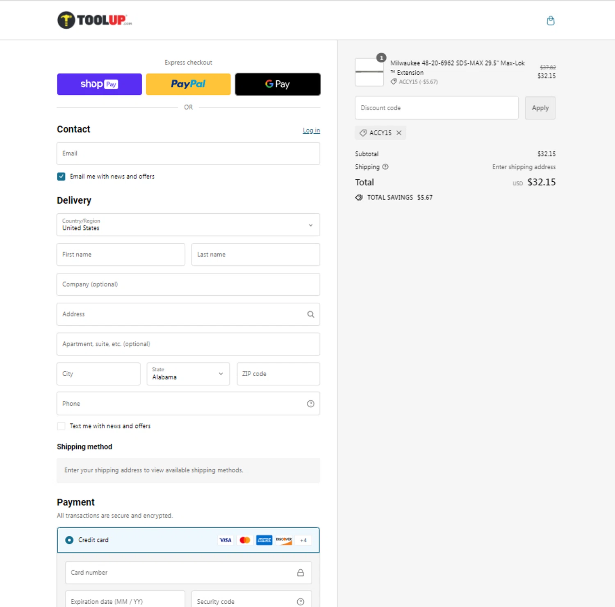Focus the Discount code input field
The height and width of the screenshot is (607, 615).
436,108
